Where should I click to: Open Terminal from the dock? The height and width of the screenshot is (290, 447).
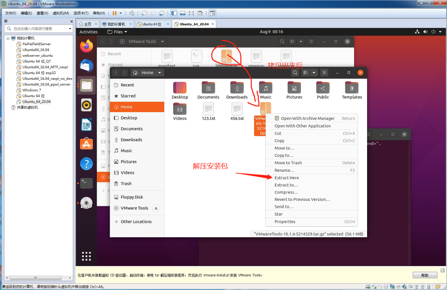87,183
